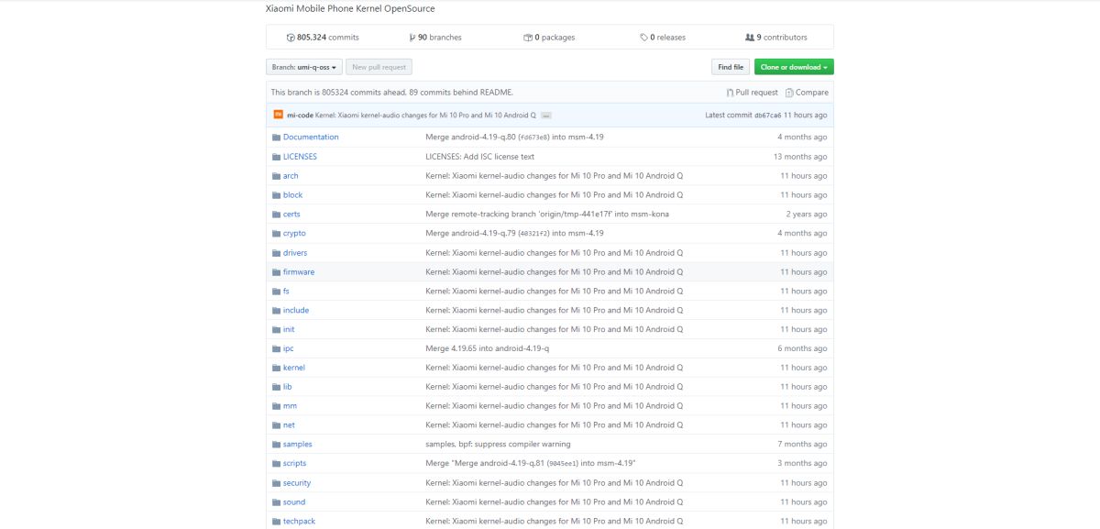Screen dimensions: 1100x529
Task: View the 0 releases tab
Action: pyautogui.click(x=663, y=38)
